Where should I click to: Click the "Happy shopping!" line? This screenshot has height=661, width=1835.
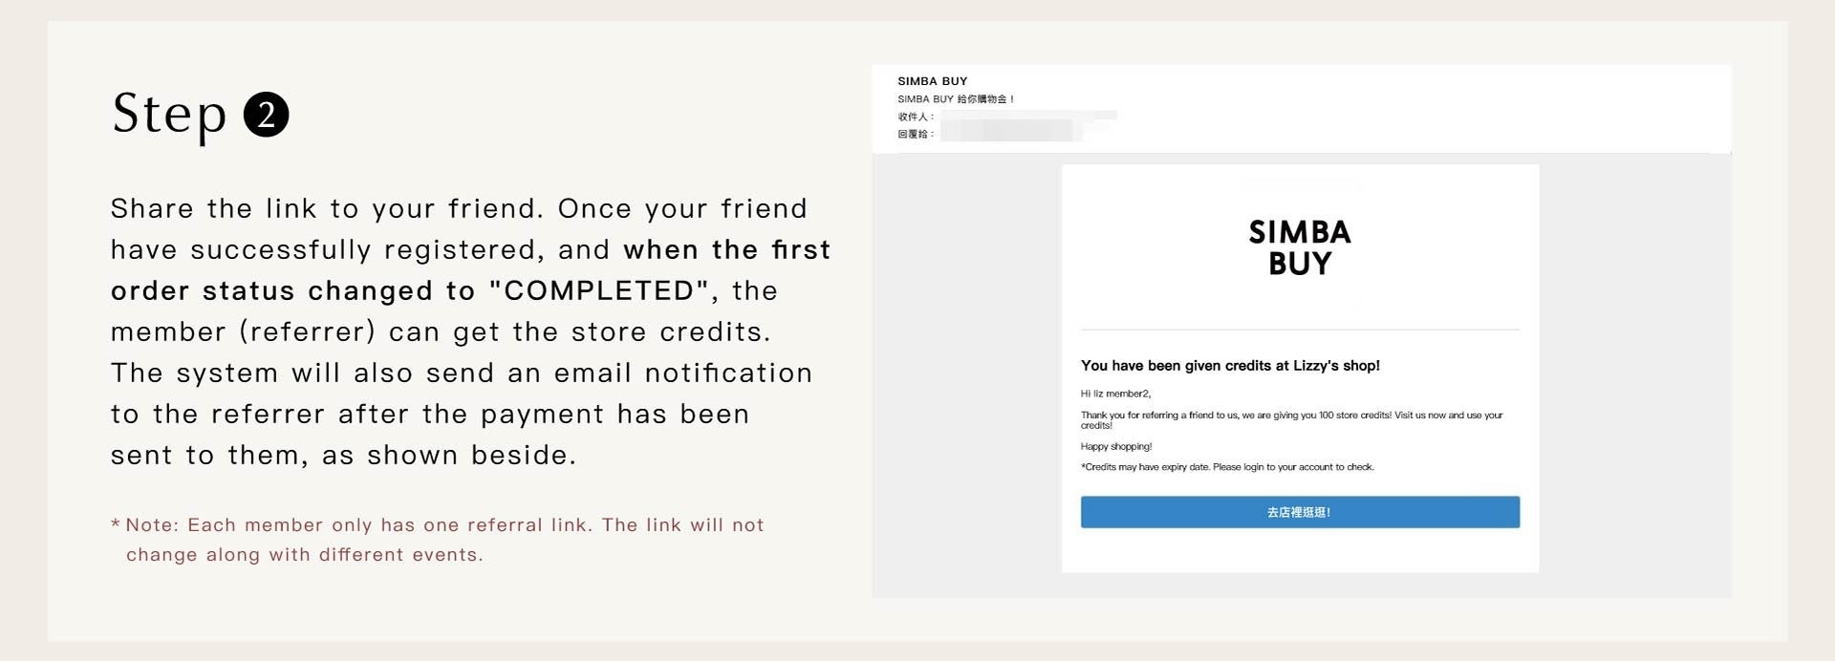(1116, 446)
